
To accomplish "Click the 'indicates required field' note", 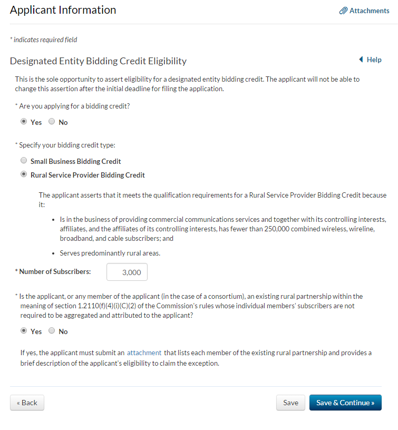I will click(x=45, y=40).
